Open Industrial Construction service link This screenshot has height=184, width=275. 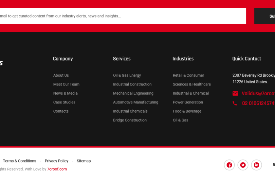click(132, 84)
